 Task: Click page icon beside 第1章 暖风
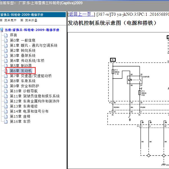pyautogui.click(x=6, y=45)
